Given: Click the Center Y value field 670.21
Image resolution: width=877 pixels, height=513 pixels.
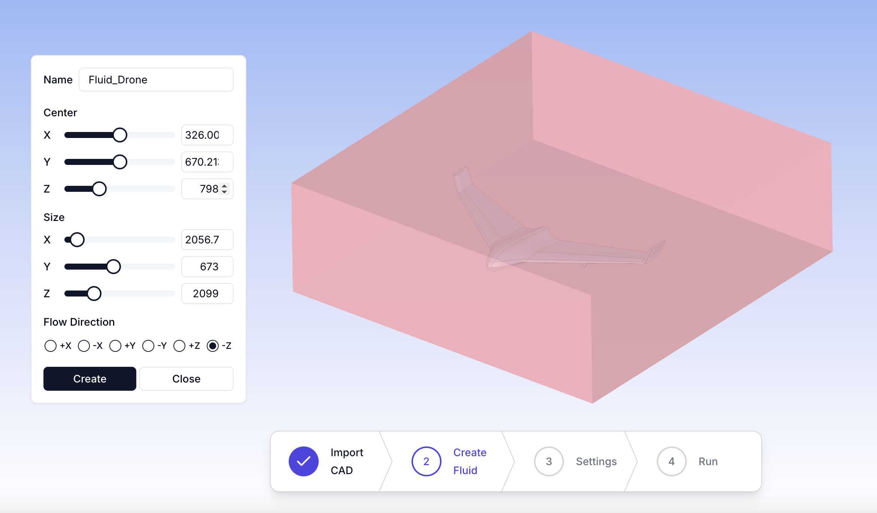Looking at the screenshot, I should click(207, 162).
